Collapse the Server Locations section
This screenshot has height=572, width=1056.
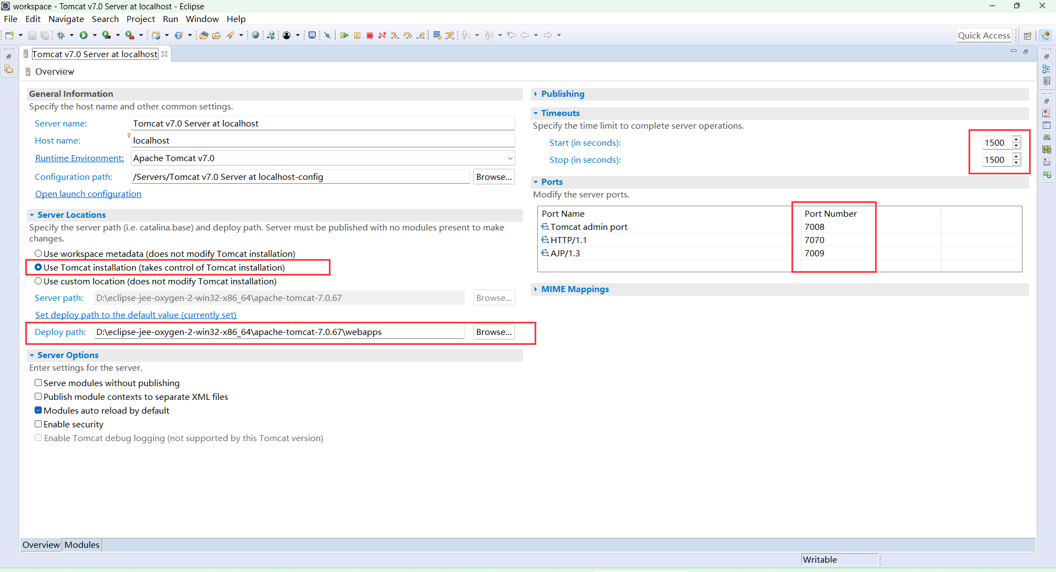click(32, 215)
